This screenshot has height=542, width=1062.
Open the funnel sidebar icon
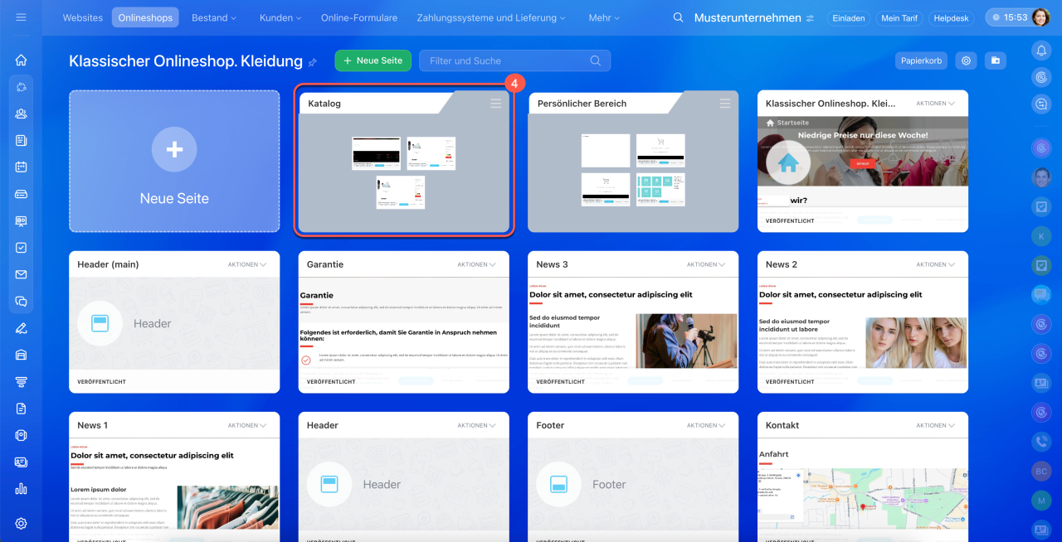[21, 381]
